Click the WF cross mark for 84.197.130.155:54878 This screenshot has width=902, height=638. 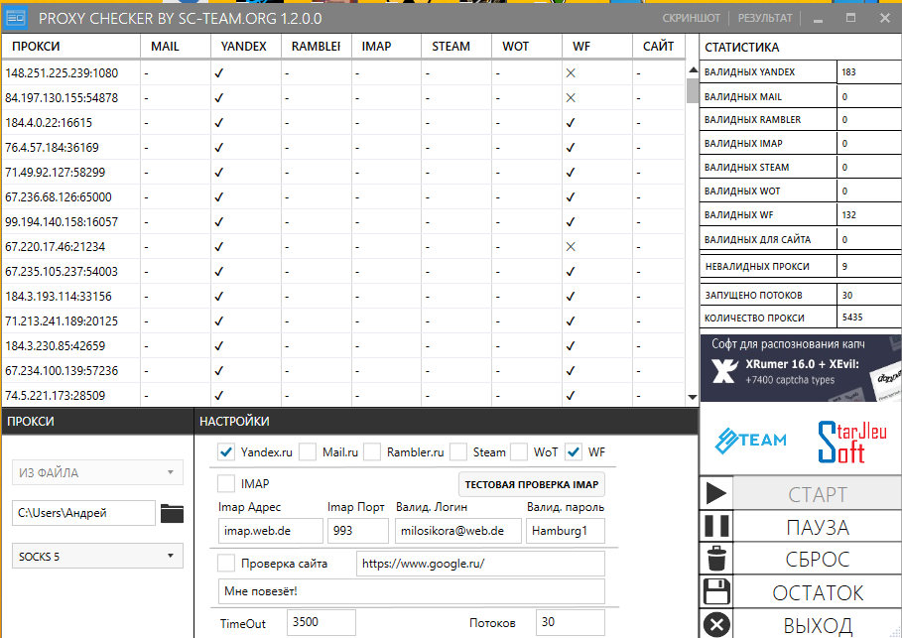(x=571, y=98)
